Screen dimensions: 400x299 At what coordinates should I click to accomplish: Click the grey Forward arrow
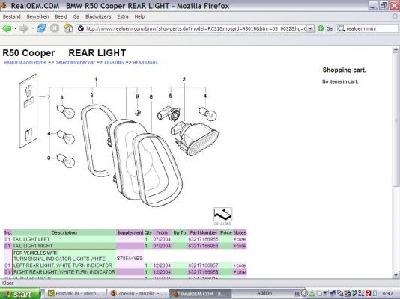click(24, 28)
